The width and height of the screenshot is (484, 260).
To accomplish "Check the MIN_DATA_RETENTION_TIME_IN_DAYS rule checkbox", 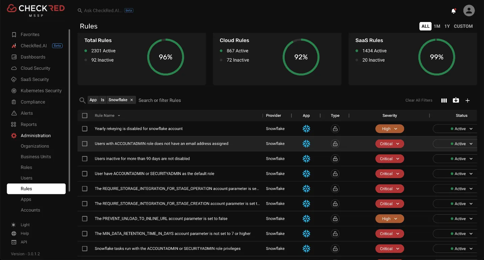I will click(85, 234).
